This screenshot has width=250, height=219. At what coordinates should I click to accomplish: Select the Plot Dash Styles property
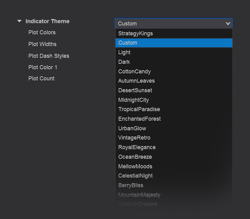tap(49, 56)
